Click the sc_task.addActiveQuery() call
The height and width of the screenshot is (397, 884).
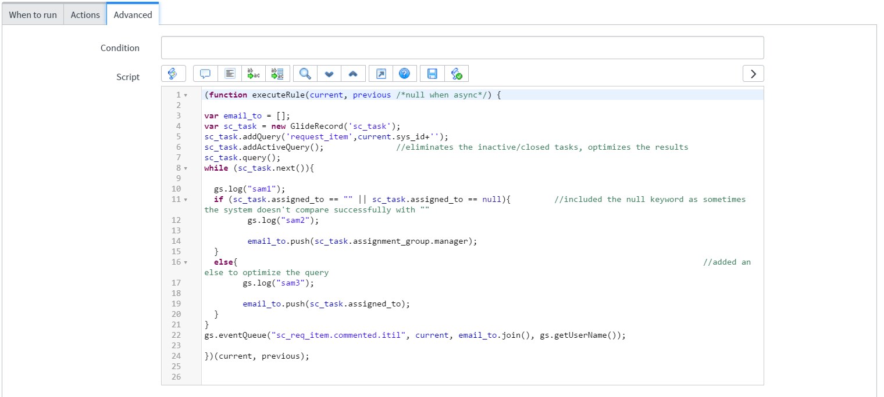pos(264,147)
